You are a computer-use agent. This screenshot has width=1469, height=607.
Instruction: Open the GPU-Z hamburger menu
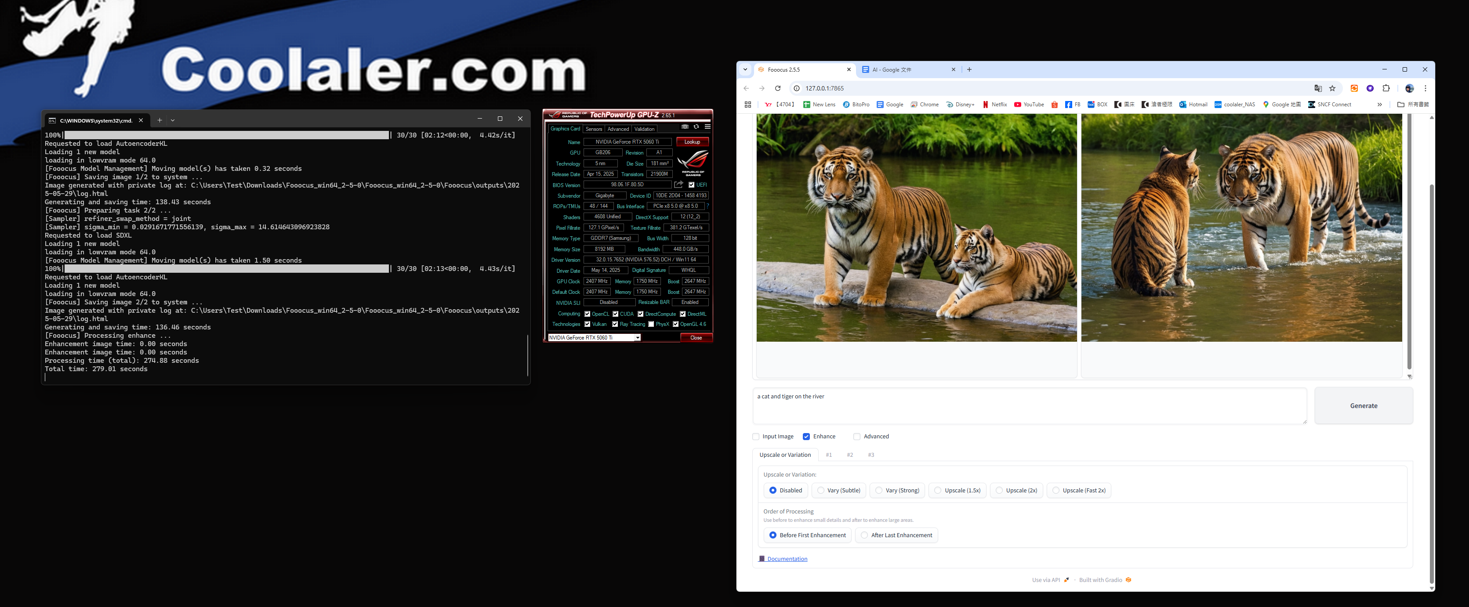pos(707,126)
